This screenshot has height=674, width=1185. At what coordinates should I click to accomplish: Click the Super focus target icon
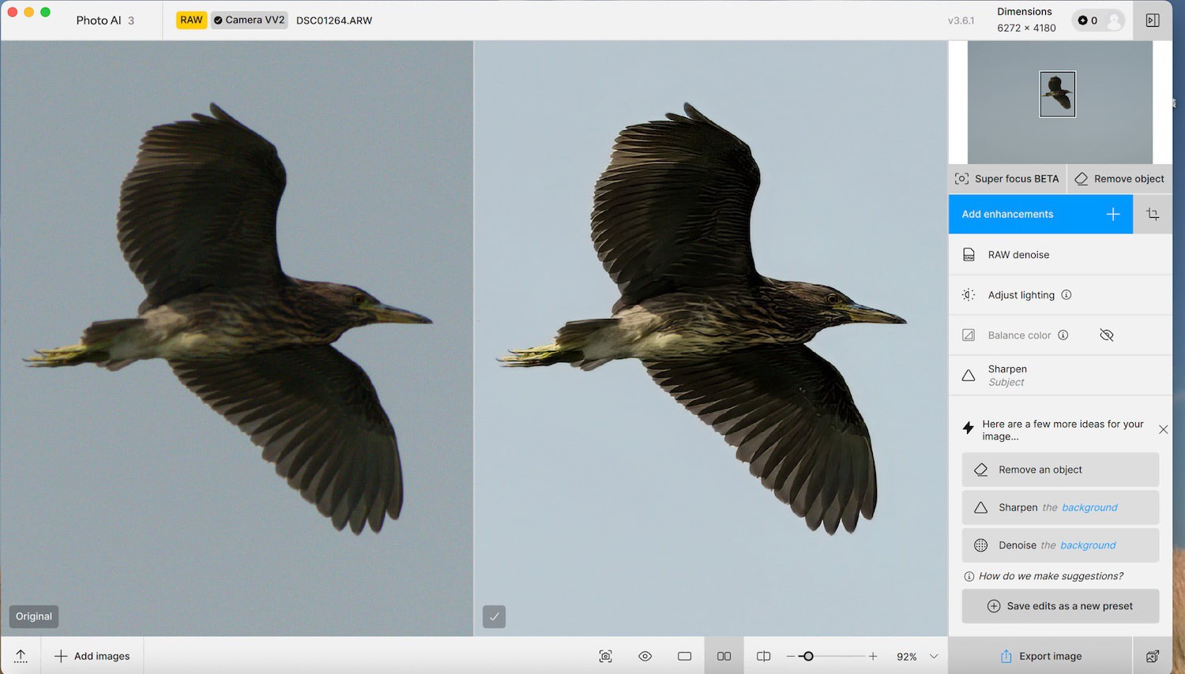(x=961, y=178)
